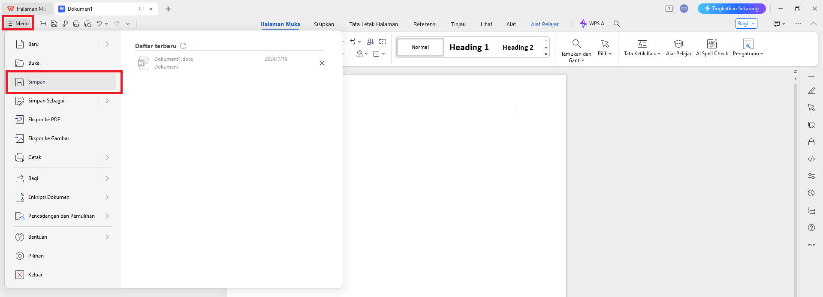Open the Referensi ribbon tab
The width and height of the screenshot is (823, 297).
tap(425, 24)
